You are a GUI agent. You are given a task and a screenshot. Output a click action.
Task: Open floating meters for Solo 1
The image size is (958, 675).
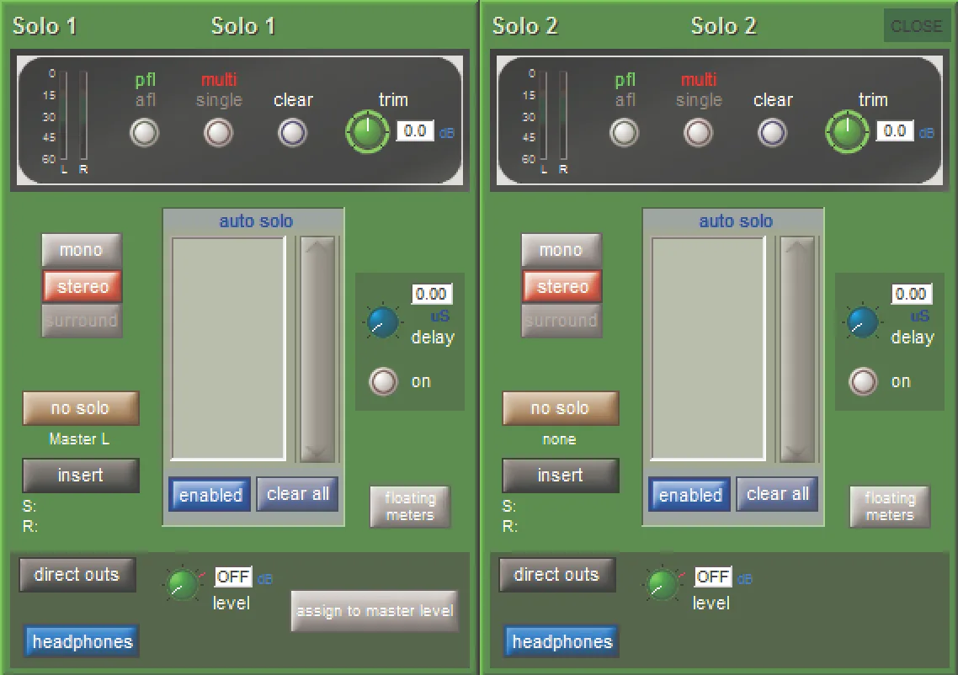pos(410,507)
